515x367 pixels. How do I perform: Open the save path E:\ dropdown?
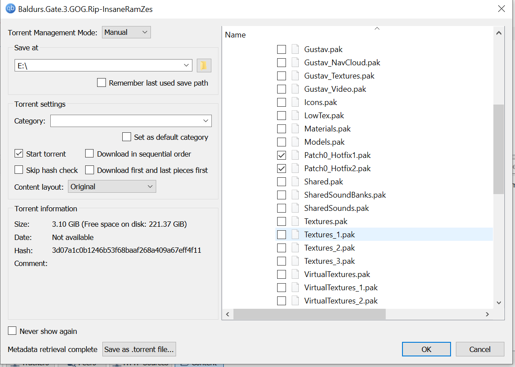pyautogui.click(x=186, y=65)
